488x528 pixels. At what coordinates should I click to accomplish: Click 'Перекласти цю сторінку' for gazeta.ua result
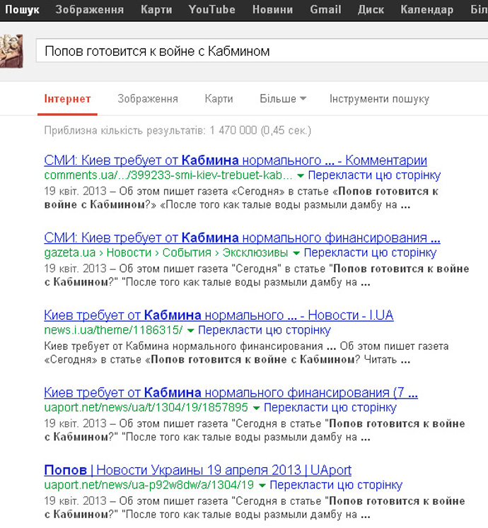click(370, 252)
